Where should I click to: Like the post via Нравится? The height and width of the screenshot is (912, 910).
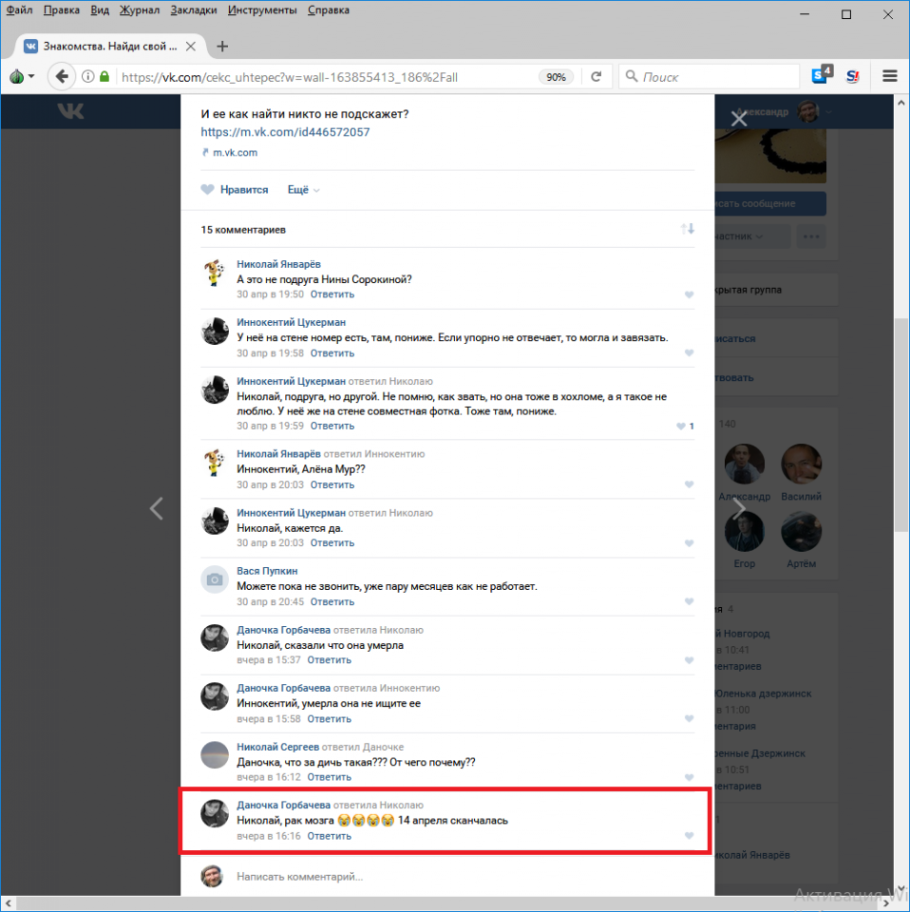point(235,190)
